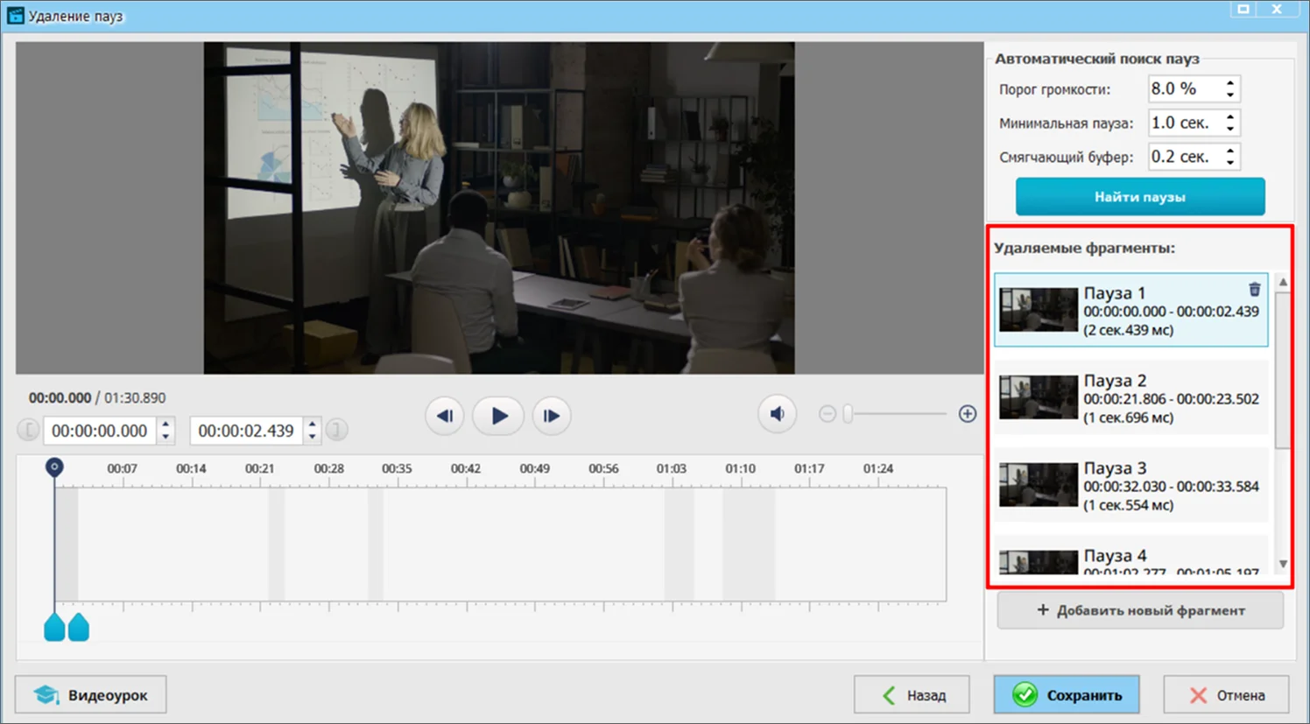Mute the audio with speaker icon
The image size is (1310, 724).
coord(777,414)
